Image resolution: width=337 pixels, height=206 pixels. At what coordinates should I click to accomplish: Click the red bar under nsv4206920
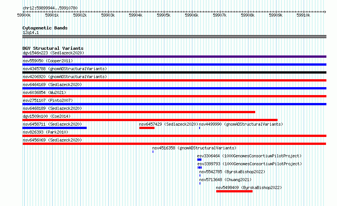point(174,80)
